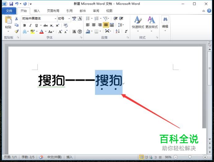214x162 pixels.
Task: Click the Paste (粘贴) clipboard icon
Action: point(8,20)
